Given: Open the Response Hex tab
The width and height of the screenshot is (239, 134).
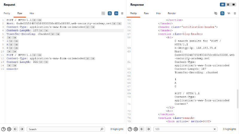Looking at the screenshot, I should click(x=158, y=13).
